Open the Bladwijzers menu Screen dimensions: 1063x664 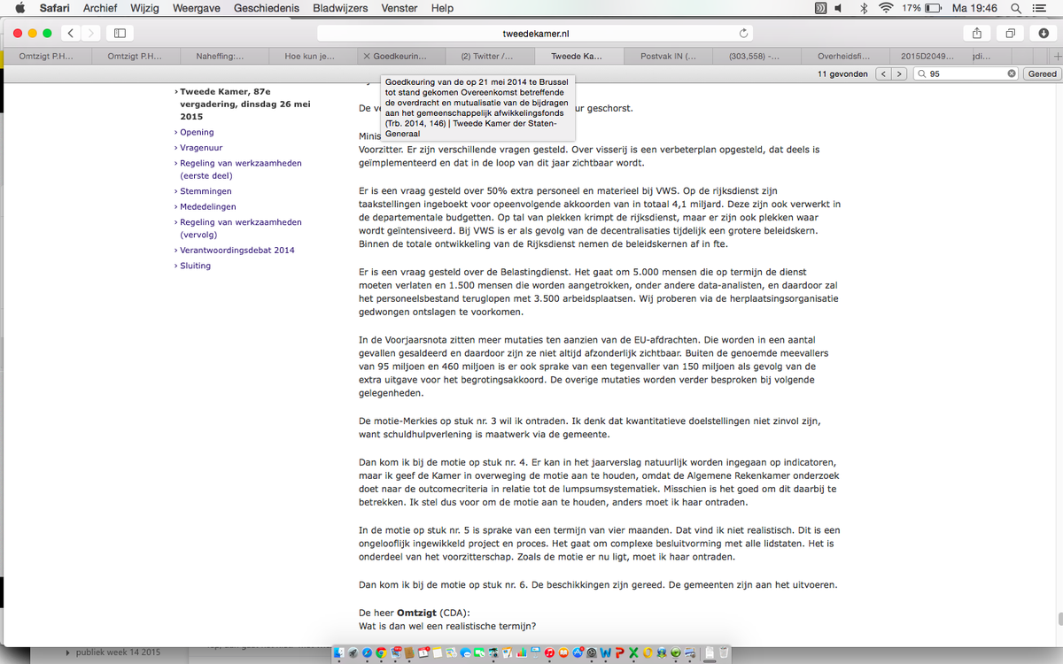[342, 8]
